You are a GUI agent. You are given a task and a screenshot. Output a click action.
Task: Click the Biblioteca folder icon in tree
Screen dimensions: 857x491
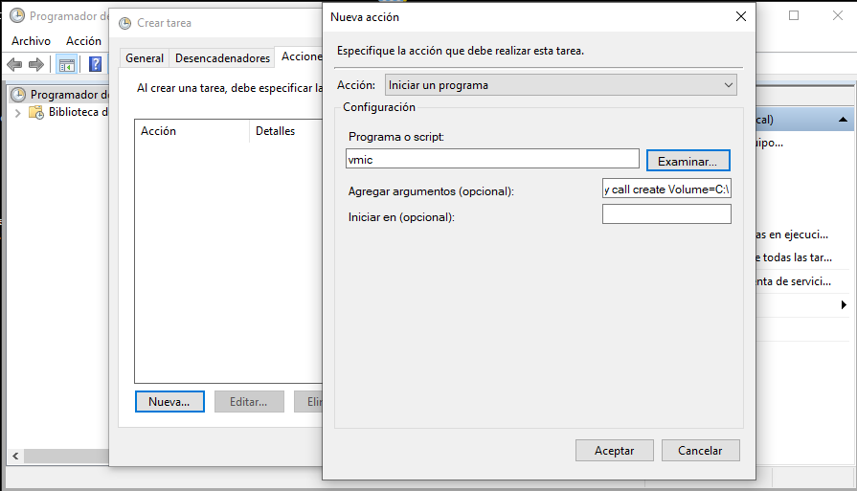pyautogui.click(x=36, y=112)
